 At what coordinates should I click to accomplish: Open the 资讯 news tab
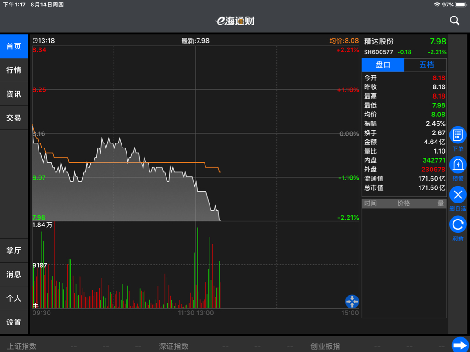tap(14, 94)
